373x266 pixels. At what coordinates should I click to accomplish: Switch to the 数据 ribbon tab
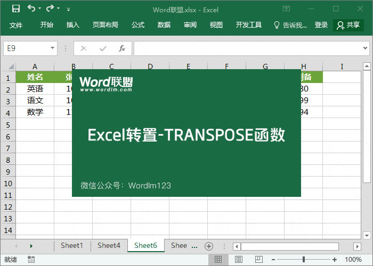point(164,24)
